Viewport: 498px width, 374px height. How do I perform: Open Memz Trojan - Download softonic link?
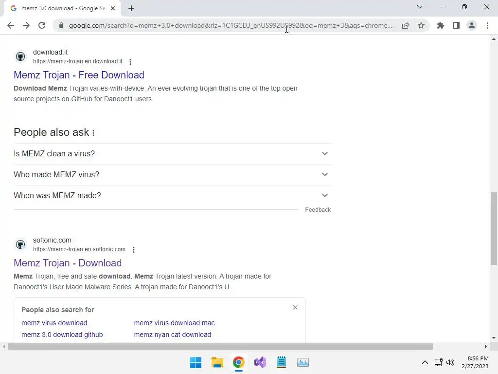(x=68, y=263)
